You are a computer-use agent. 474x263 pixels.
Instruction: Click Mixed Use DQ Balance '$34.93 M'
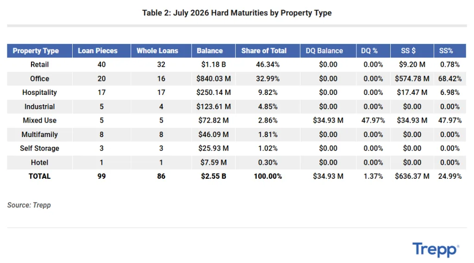(328, 120)
